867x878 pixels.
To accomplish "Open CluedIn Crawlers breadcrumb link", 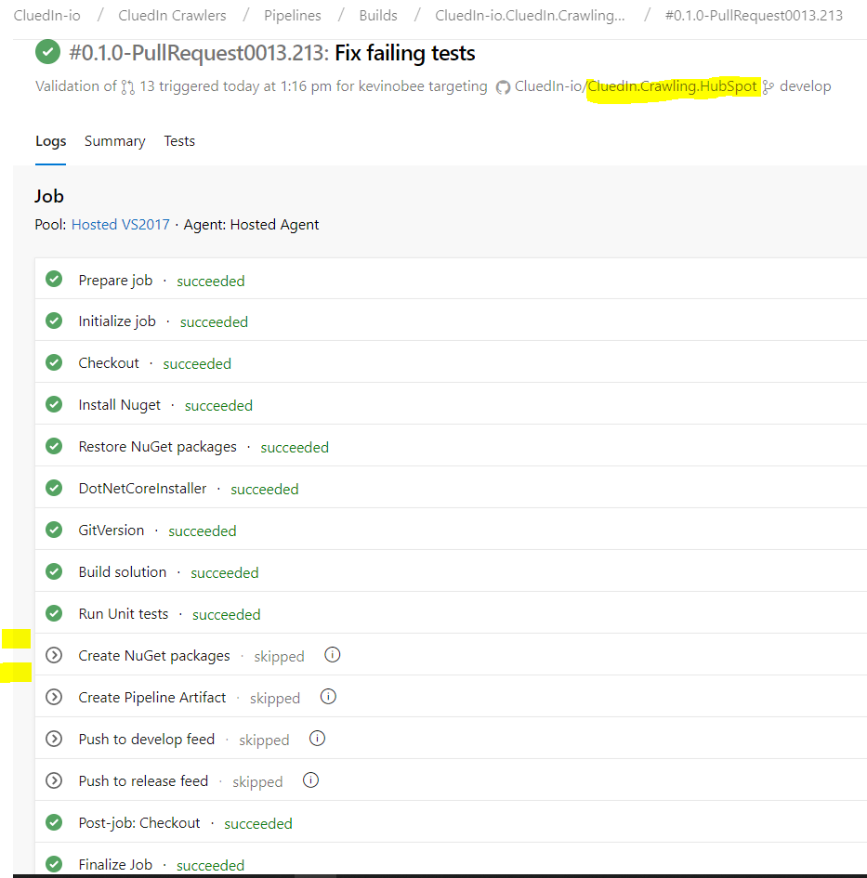I will (x=172, y=16).
